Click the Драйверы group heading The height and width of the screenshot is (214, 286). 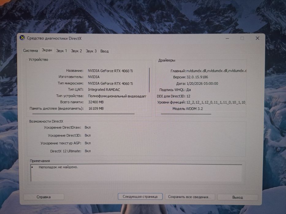[x=167, y=60]
